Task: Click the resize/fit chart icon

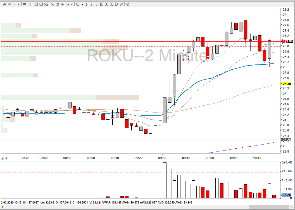Action: coord(46,4)
